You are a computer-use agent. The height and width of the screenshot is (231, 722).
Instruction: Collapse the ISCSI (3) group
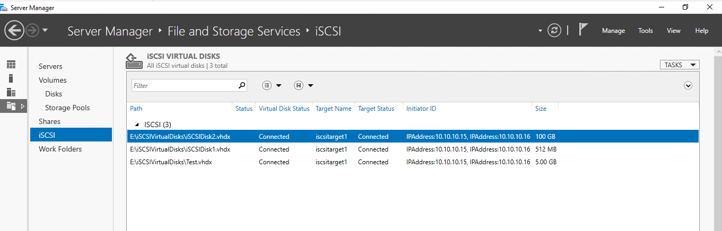pos(138,125)
